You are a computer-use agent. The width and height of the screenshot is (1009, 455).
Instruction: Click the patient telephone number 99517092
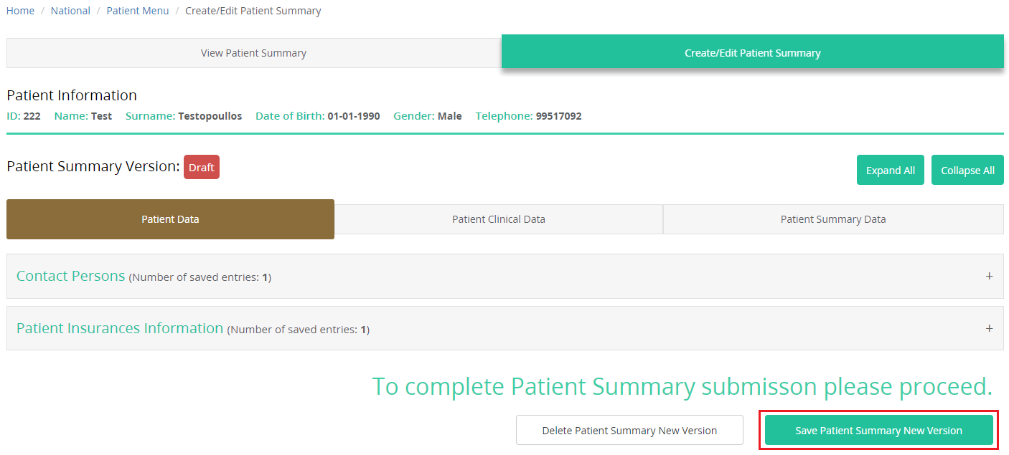[558, 116]
